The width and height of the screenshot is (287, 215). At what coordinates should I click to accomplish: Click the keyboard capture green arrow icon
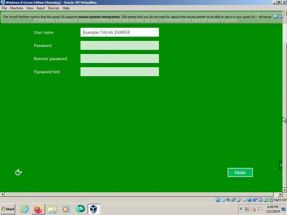click(x=271, y=200)
